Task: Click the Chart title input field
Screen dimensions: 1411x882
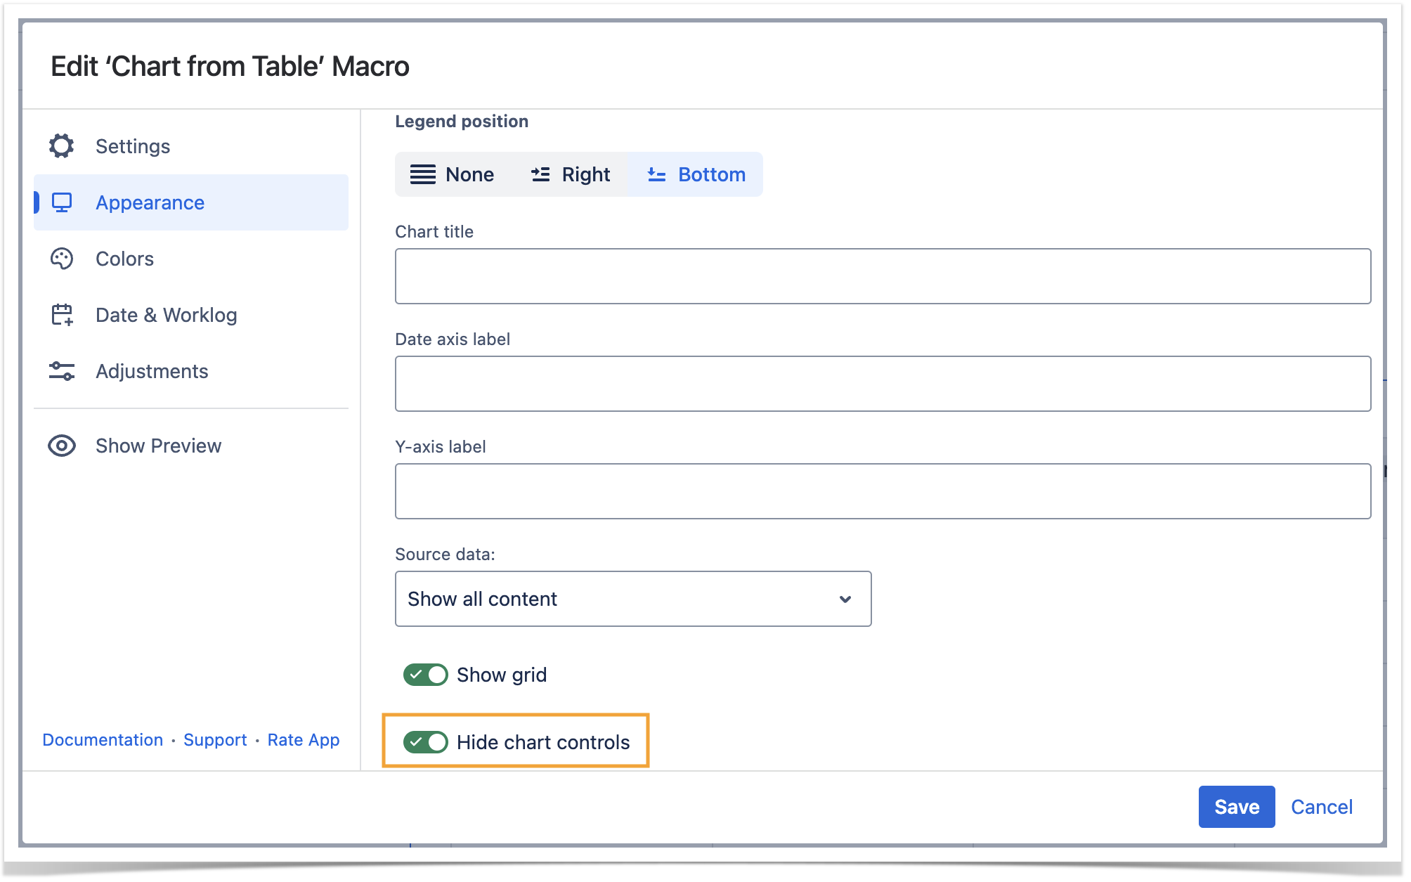Action: [882, 276]
